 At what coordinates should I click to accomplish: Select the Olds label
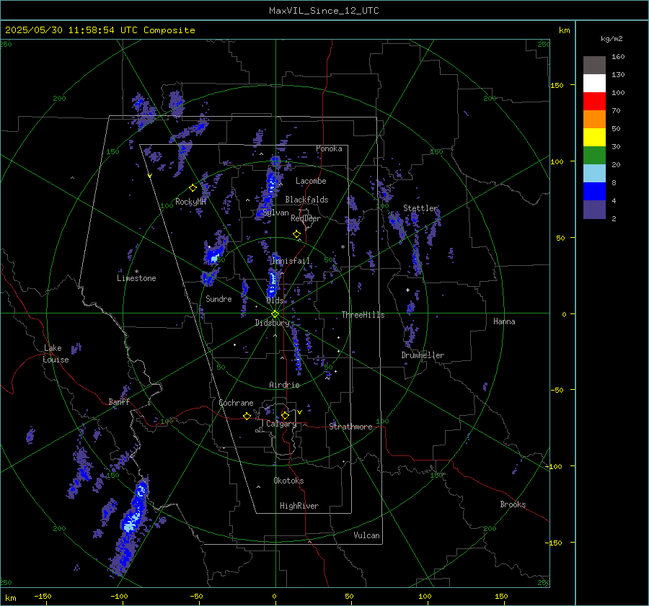click(x=275, y=300)
